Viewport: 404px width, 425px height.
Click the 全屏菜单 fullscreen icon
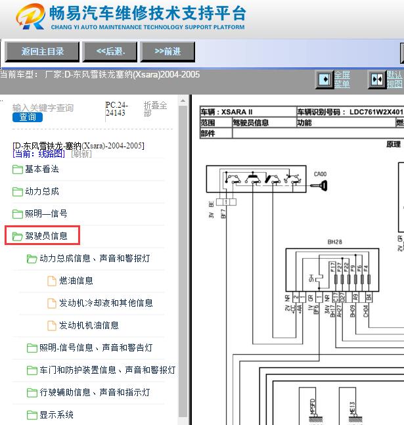coord(325,79)
